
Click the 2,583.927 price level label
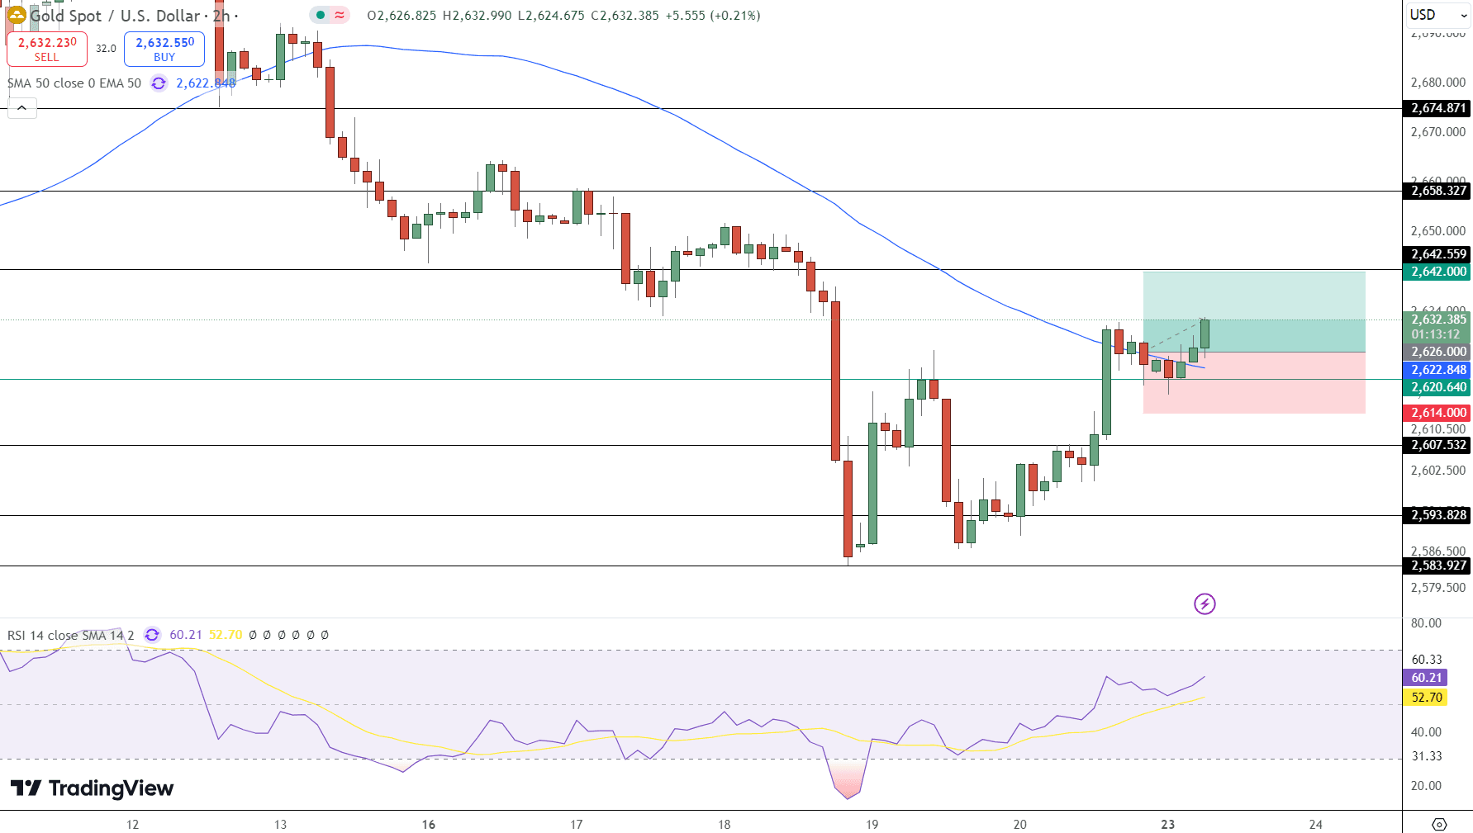click(1437, 566)
